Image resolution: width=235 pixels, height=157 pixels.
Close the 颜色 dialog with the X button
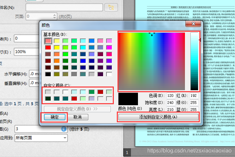(193, 24)
